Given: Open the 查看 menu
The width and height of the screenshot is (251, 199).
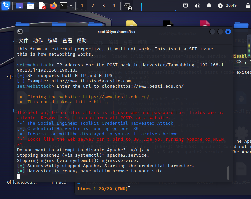Looking at the screenshot, I should click(x=67, y=41).
